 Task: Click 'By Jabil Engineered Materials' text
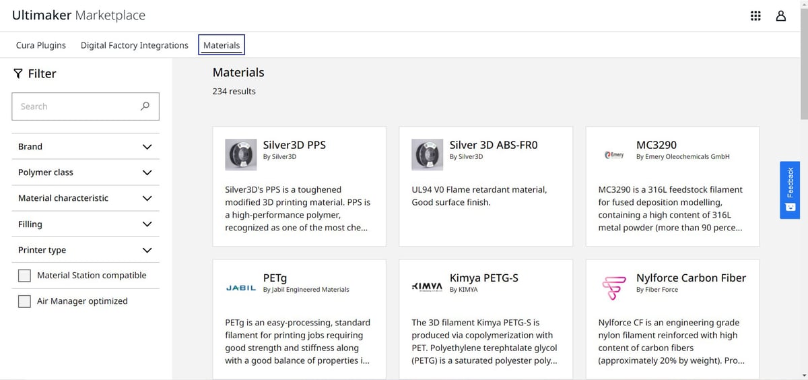click(306, 290)
